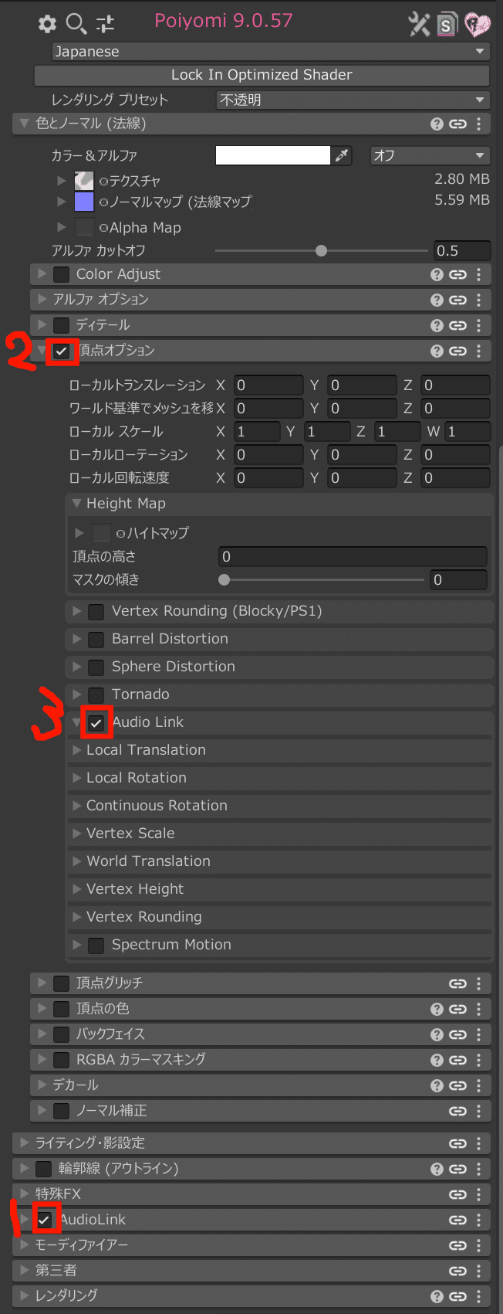This screenshot has width=503, height=1314.
Task: Click link icon on Color Adjust row
Action: coord(458,274)
